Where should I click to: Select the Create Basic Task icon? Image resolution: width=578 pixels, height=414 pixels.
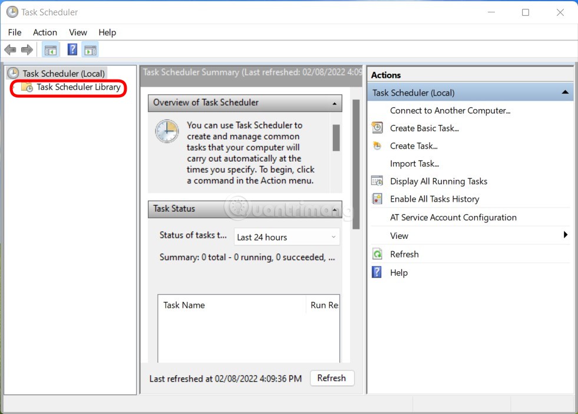pyautogui.click(x=376, y=128)
